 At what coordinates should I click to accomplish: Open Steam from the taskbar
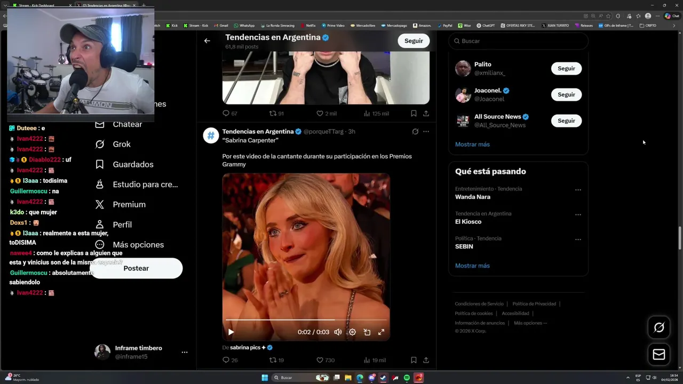click(383, 378)
